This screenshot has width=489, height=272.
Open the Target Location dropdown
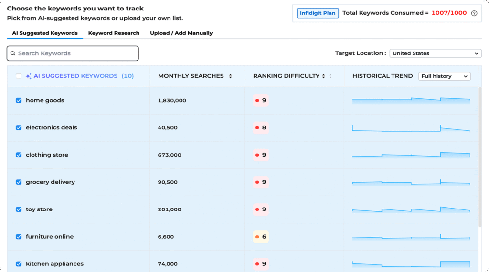(435, 53)
